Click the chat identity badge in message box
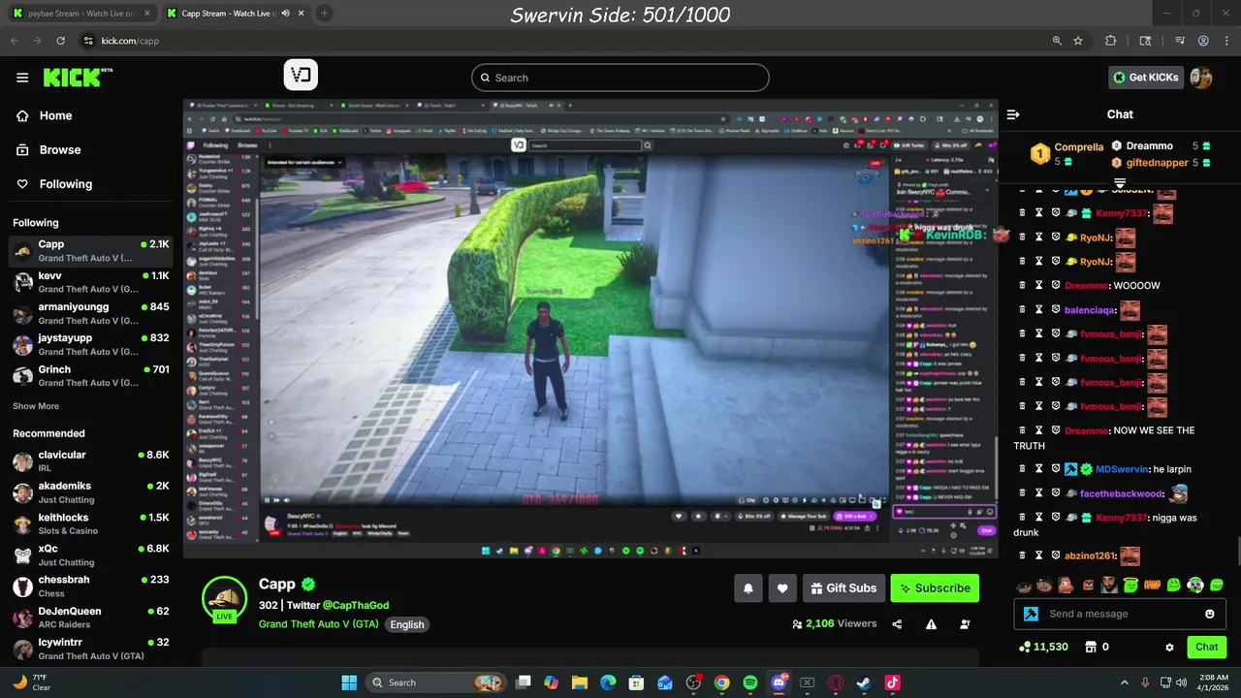The image size is (1241, 698). (x=1031, y=614)
